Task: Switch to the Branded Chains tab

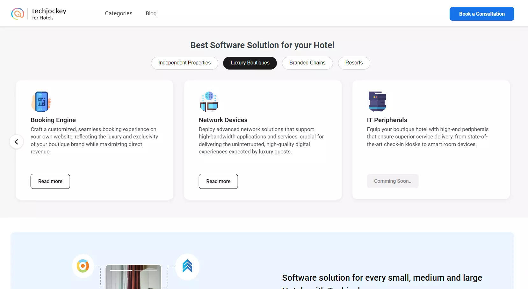Action: pyautogui.click(x=307, y=63)
